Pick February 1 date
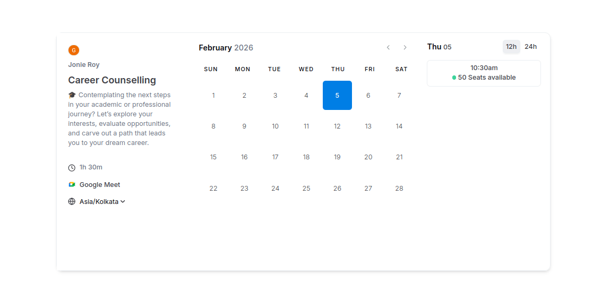The width and height of the screenshot is (593, 290). click(x=213, y=96)
